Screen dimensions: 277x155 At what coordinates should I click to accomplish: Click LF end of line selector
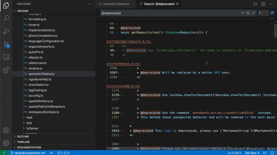(264, 153)
